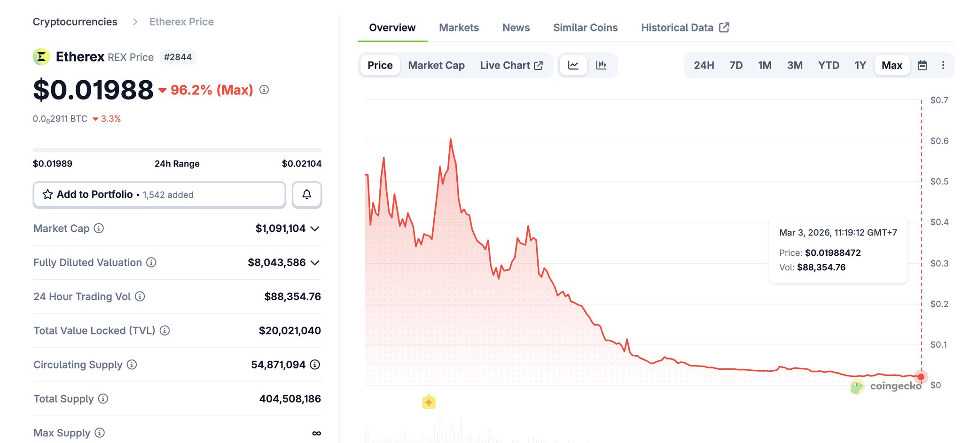Click the price alert bell icon
962x443 pixels.
point(306,194)
